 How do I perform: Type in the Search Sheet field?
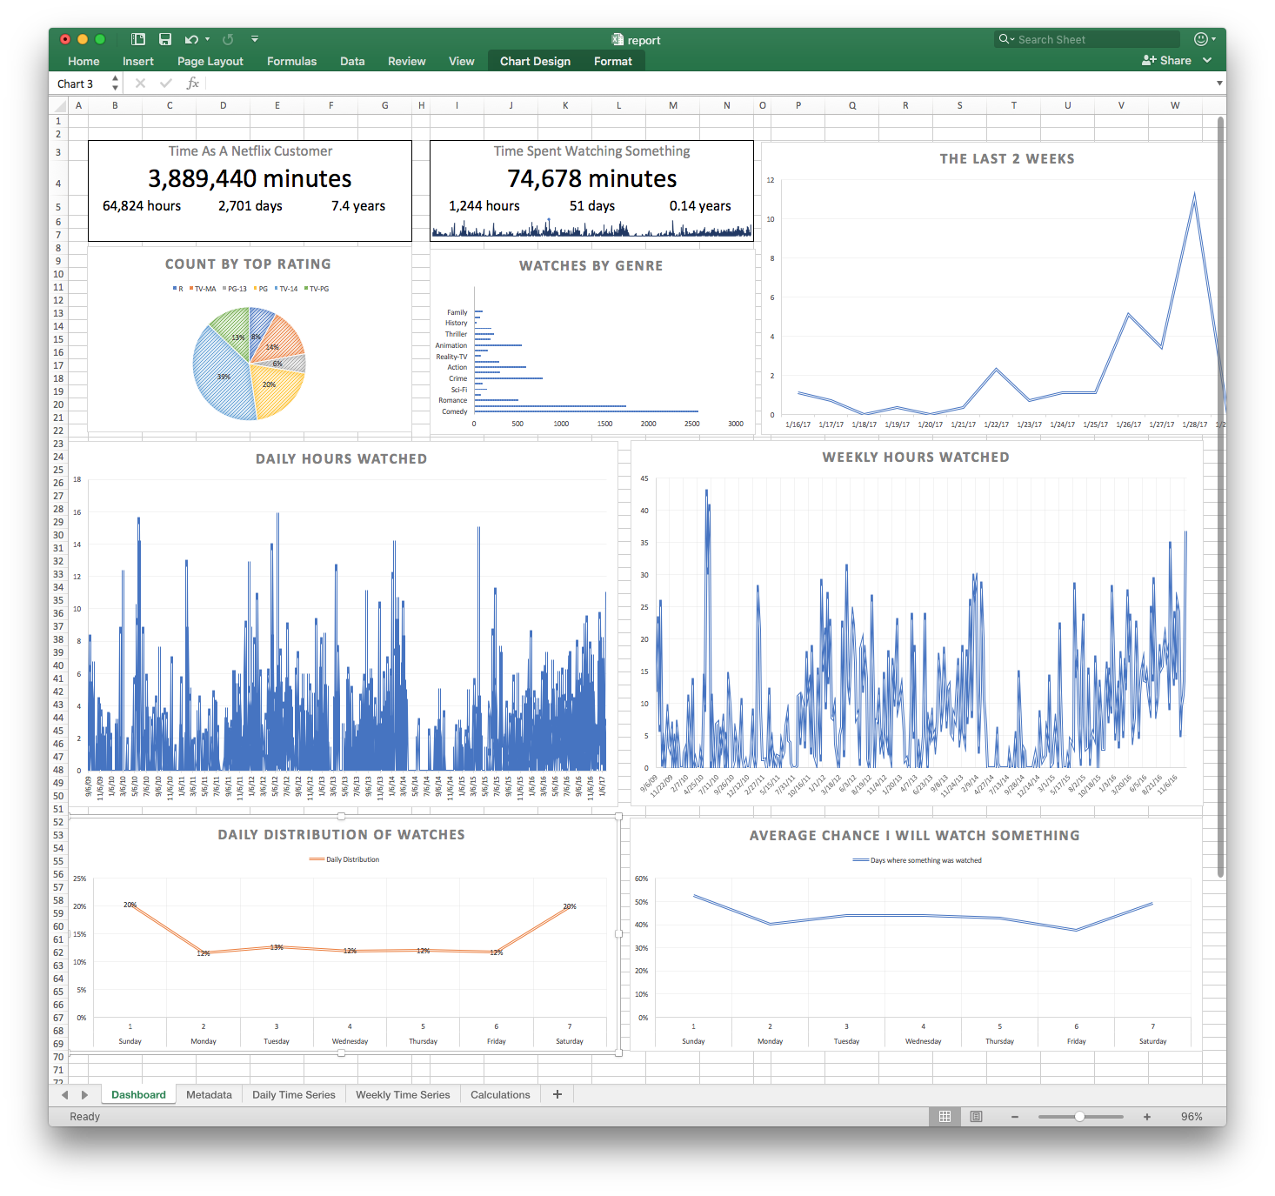[x=1087, y=39]
